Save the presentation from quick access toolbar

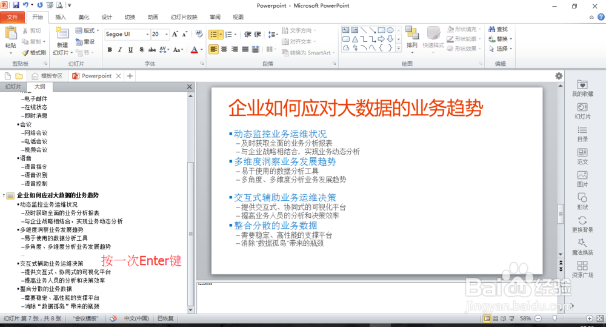[16, 5]
